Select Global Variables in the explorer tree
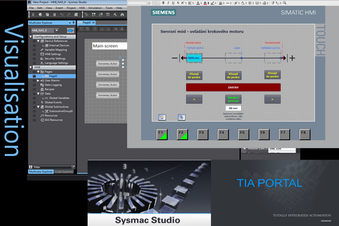This screenshot has width=339, height=226. pos(59,98)
